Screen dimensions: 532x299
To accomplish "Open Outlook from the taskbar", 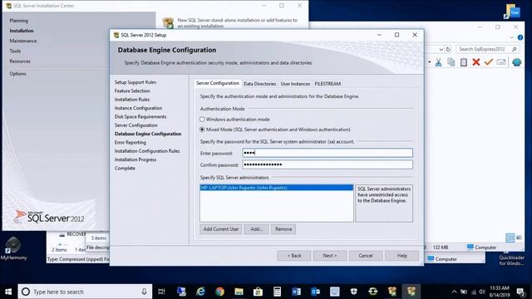I will pyautogui.click(x=315, y=292).
